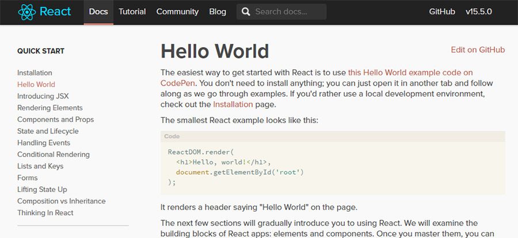Screen dimensions: 518x238
Task: Go to Introducing JSX page
Action: click(x=43, y=96)
